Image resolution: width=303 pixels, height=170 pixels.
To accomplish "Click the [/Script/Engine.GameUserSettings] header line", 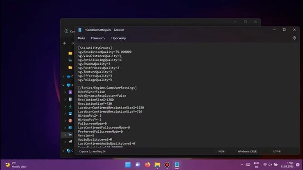I will 107,88.
